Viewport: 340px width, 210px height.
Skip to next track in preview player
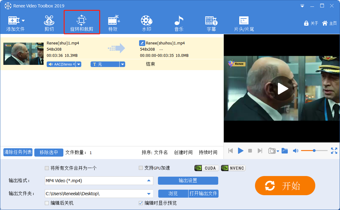[x=260, y=151]
